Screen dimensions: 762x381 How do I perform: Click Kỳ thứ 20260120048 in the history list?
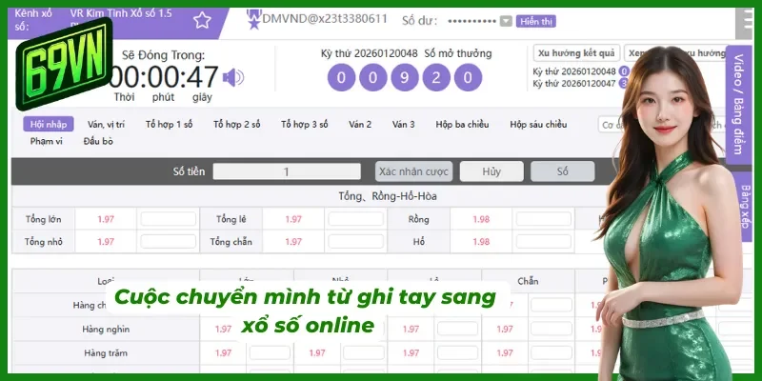[574, 71]
